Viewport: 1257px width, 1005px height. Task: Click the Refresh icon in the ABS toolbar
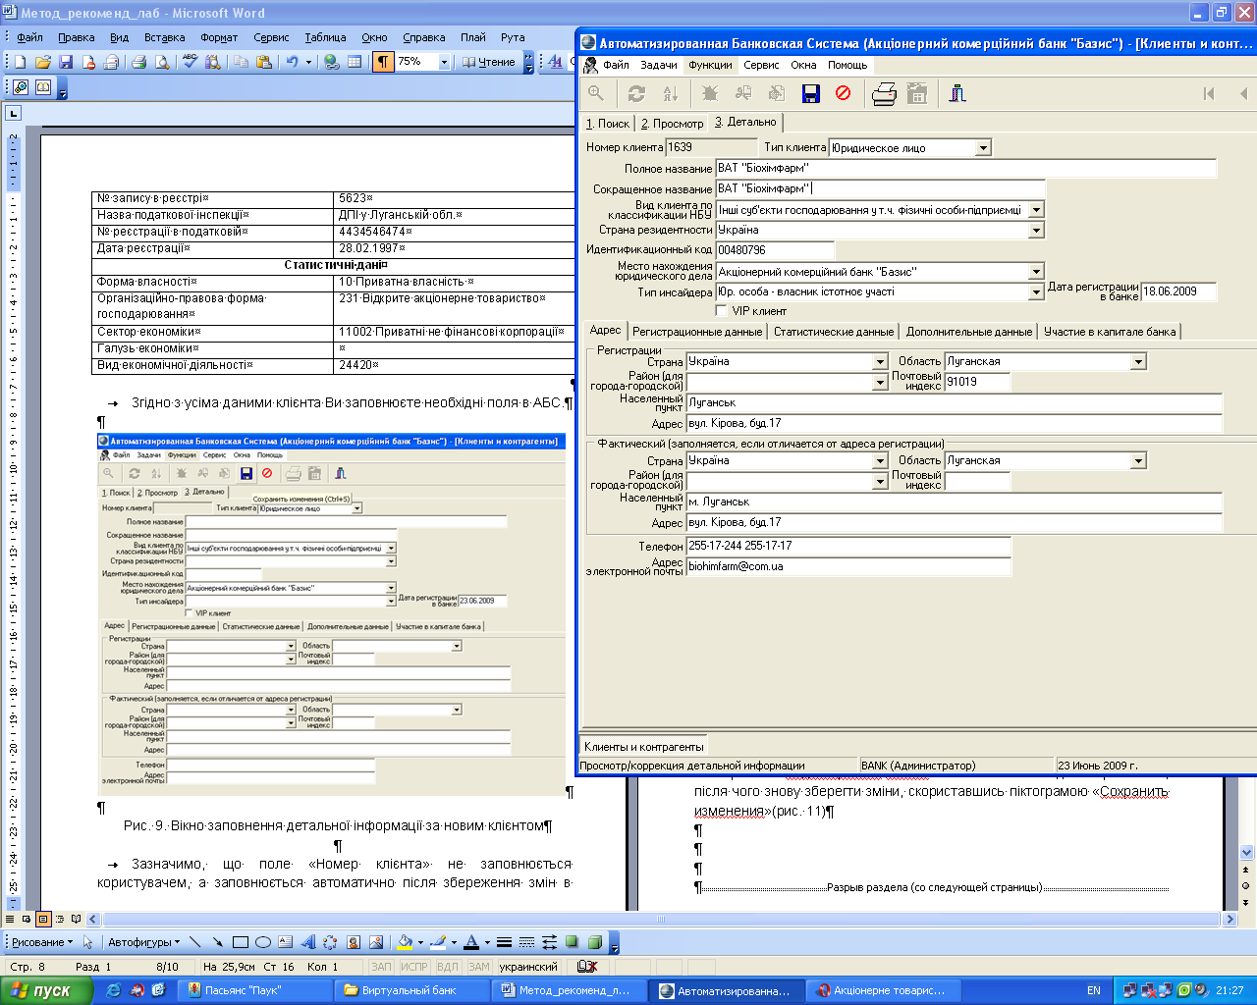pyautogui.click(x=636, y=93)
